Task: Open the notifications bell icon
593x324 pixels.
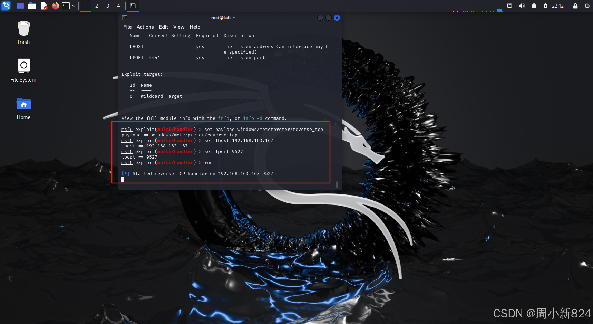Action: [x=534, y=6]
